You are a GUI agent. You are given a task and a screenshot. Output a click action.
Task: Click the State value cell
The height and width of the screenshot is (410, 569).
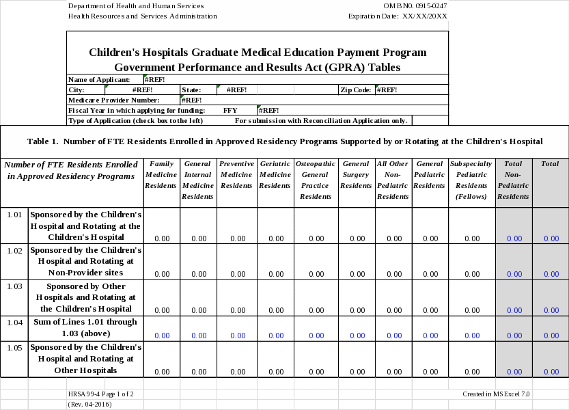(236, 90)
